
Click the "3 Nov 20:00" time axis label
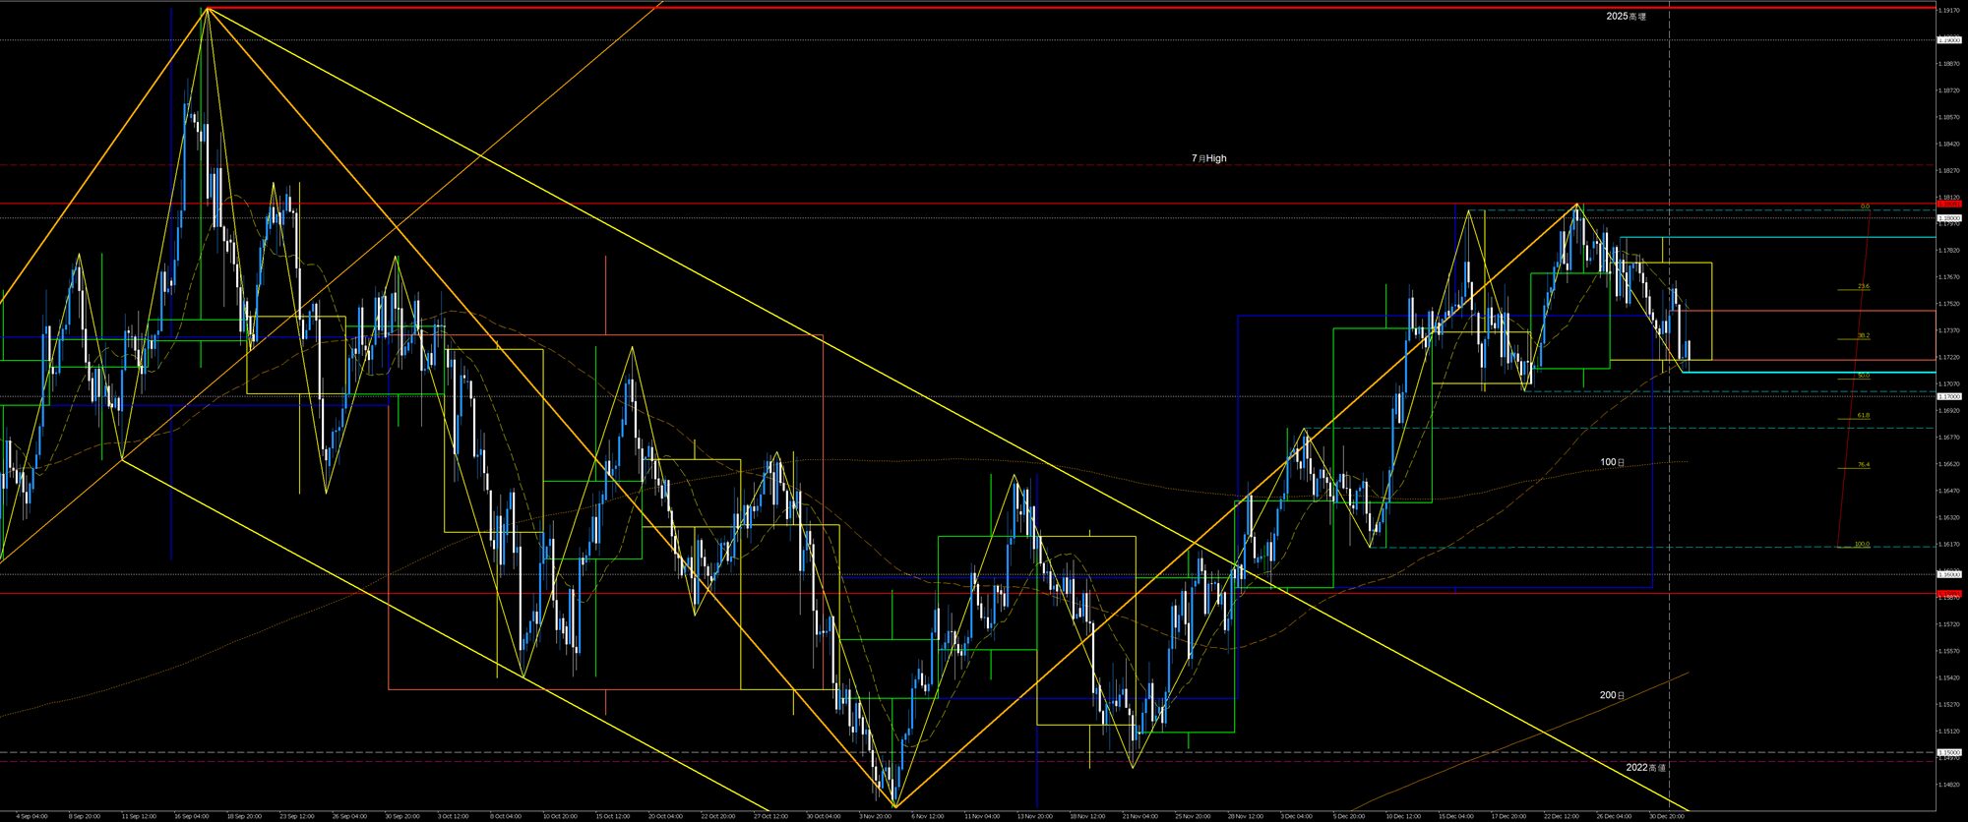click(x=875, y=816)
